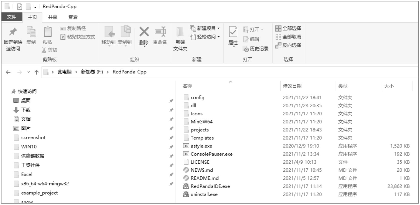This screenshot has height=205, width=420.
Task: Open the recent locations dropdown arrow
Action: click(29, 72)
